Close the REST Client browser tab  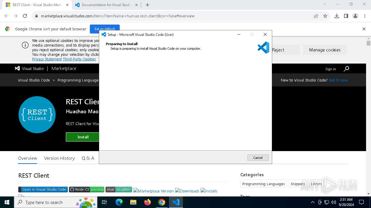67,5
